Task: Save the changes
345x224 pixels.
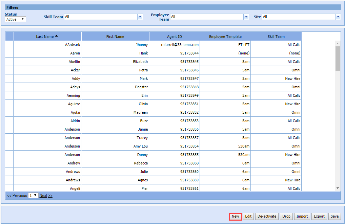Action: pos(334,217)
